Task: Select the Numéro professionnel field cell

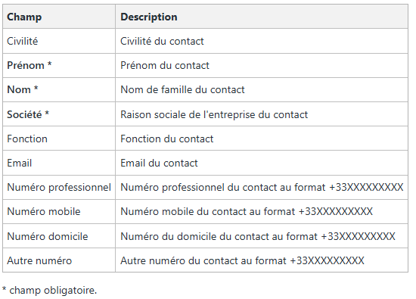Action: [x=59, y=187]
